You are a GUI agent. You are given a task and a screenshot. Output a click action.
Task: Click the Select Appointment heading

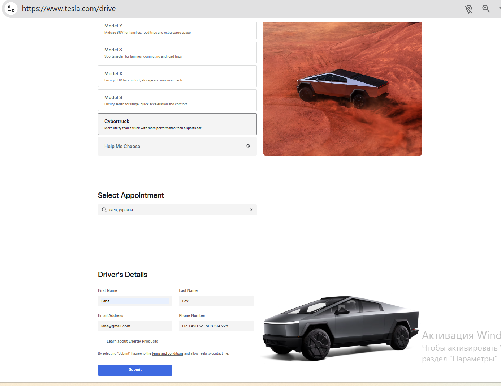coord(131,195)
